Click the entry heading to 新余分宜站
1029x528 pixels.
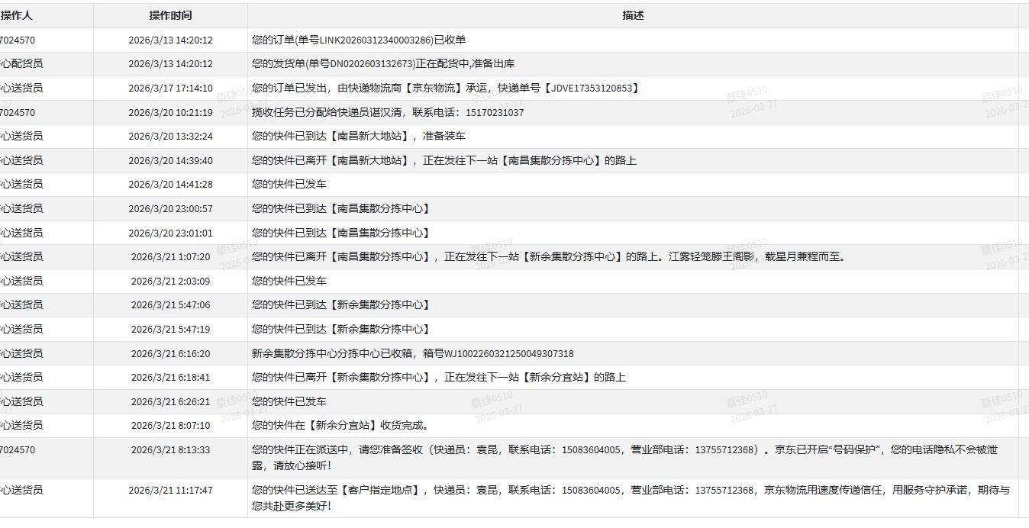pos(439,378)
